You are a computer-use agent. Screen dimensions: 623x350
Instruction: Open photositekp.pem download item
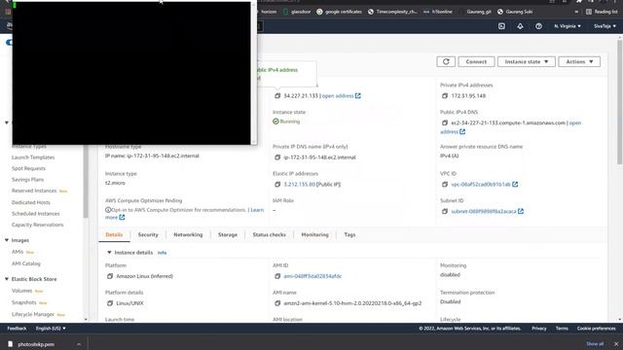pos(36,344)
